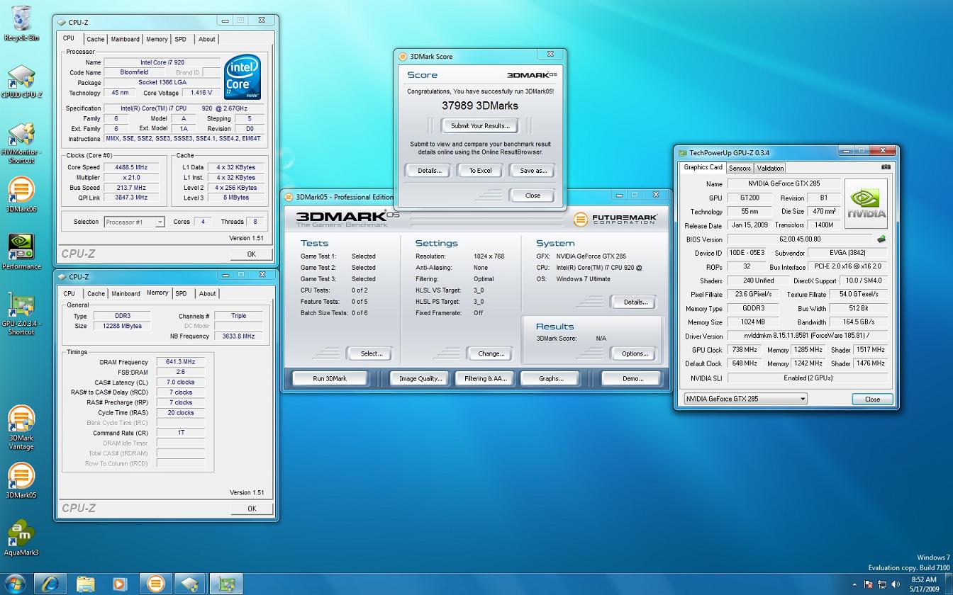Close the 3DMark Score dialog via Close button
The height and width of the screenshot is (595, 953).
point(533,195)
